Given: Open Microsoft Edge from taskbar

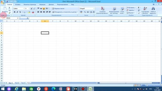Looking at the screenshot, I should pyautogui.click(x=53, y=89).
